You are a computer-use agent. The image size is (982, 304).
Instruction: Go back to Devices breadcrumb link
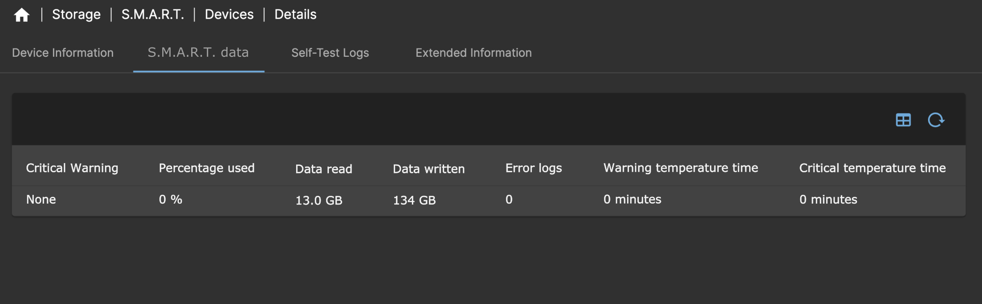(228, 14)
